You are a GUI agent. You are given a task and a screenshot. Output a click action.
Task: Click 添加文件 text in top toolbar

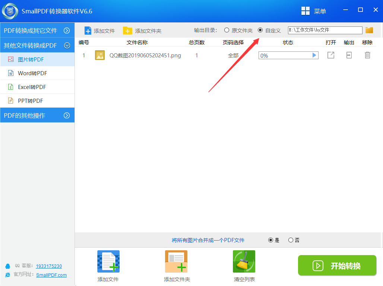[104, 31]
